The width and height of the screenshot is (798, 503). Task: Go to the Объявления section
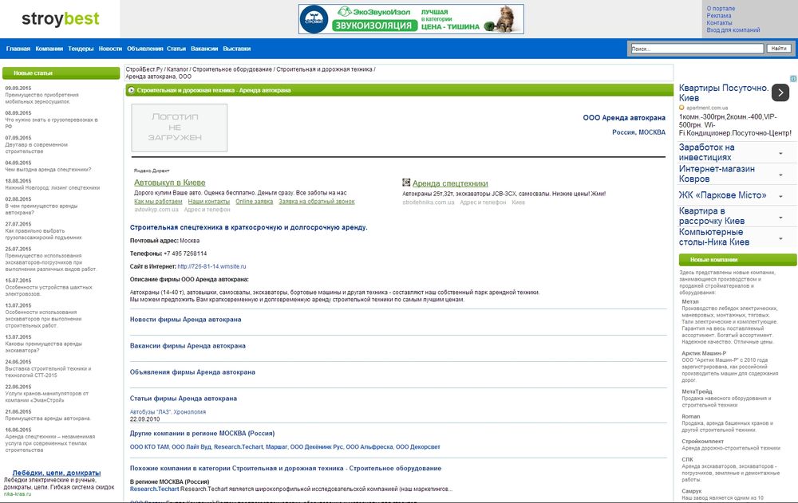point(145,49)
